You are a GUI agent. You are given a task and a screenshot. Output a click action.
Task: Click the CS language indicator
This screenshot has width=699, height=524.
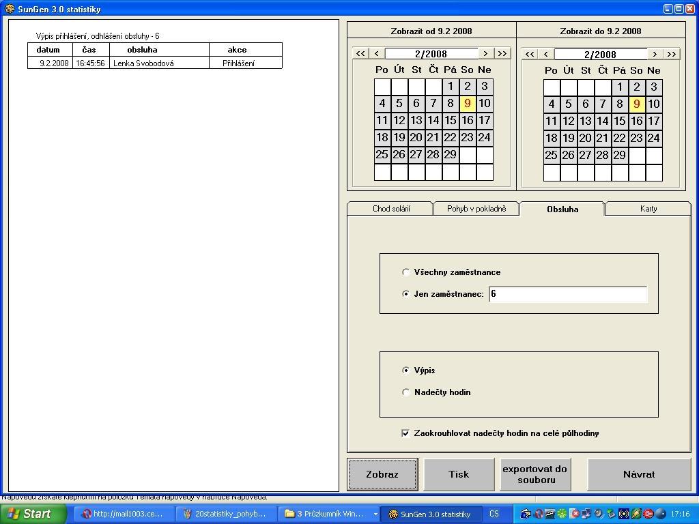[494, 514]
